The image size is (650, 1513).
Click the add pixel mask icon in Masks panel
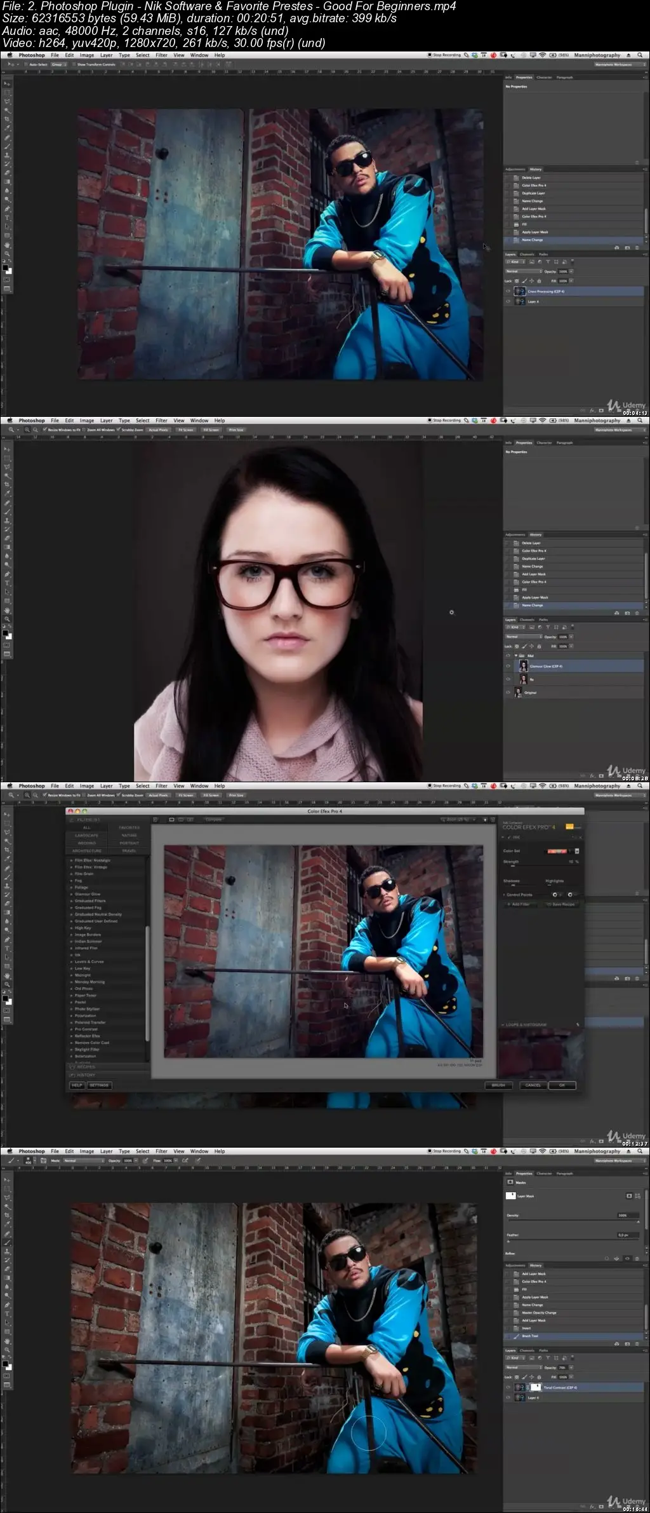pyautogui.click(x=629, y=1196)
